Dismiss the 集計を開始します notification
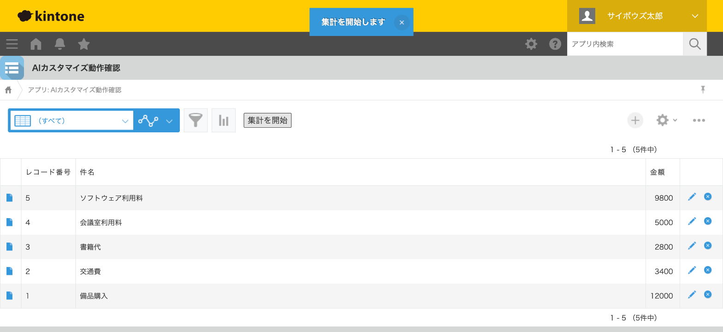Screen dimensions: 723x332 (402, 22)
